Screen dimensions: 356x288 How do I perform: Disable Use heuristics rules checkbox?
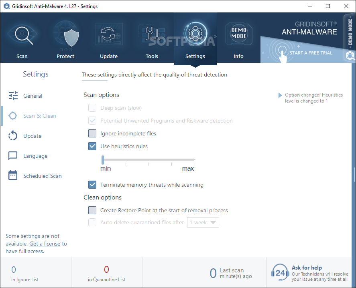(x=92, y=146)
